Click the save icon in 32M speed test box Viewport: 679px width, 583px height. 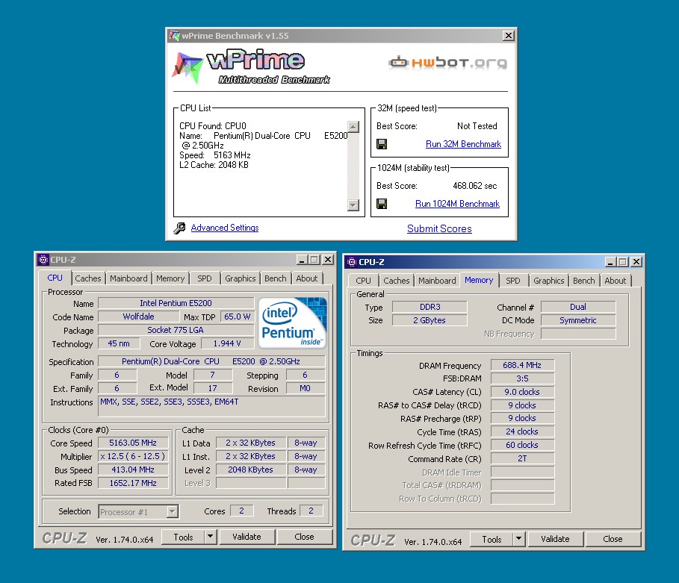tap(382, 144)
